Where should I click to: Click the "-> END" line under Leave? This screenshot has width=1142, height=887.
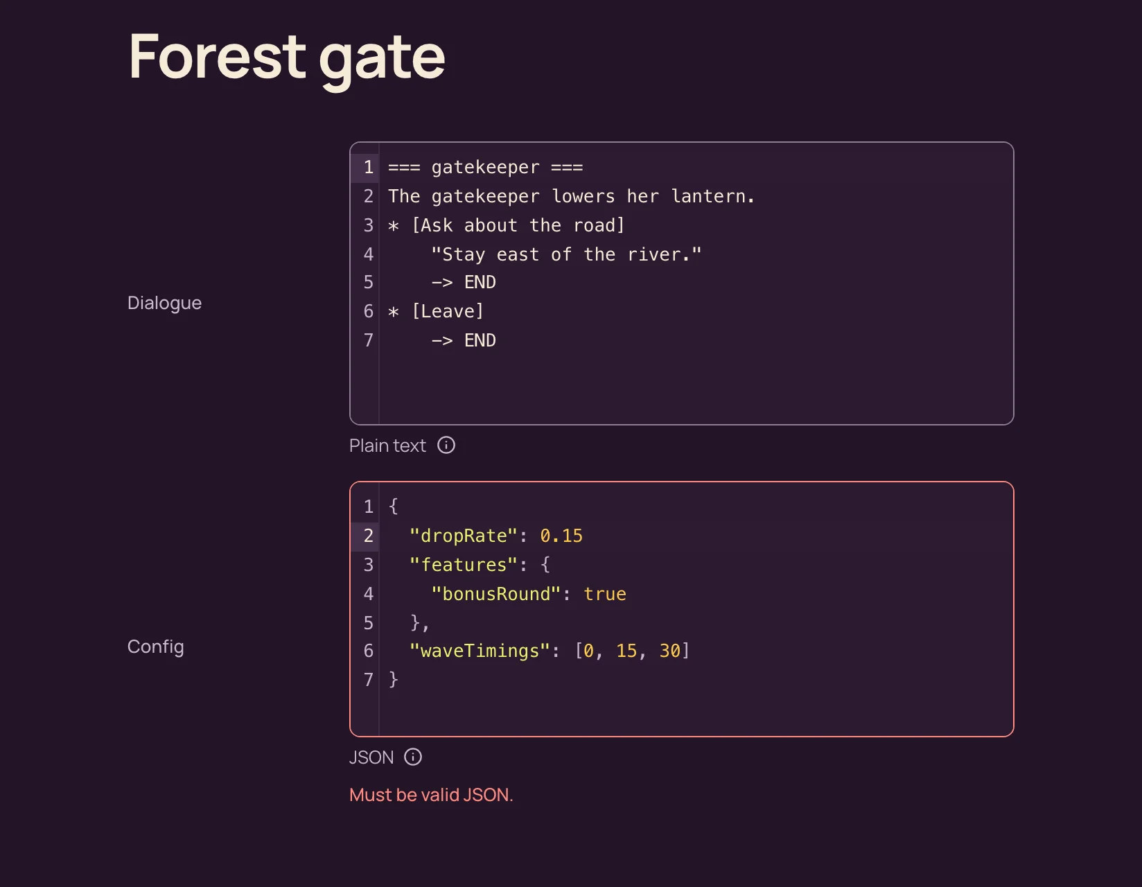point(464,340)
